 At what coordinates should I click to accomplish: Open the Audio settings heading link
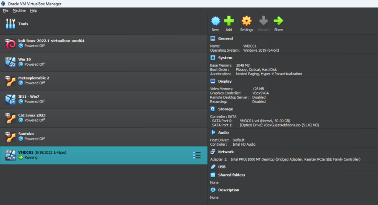pyautogui.click(x=223, y=132)
